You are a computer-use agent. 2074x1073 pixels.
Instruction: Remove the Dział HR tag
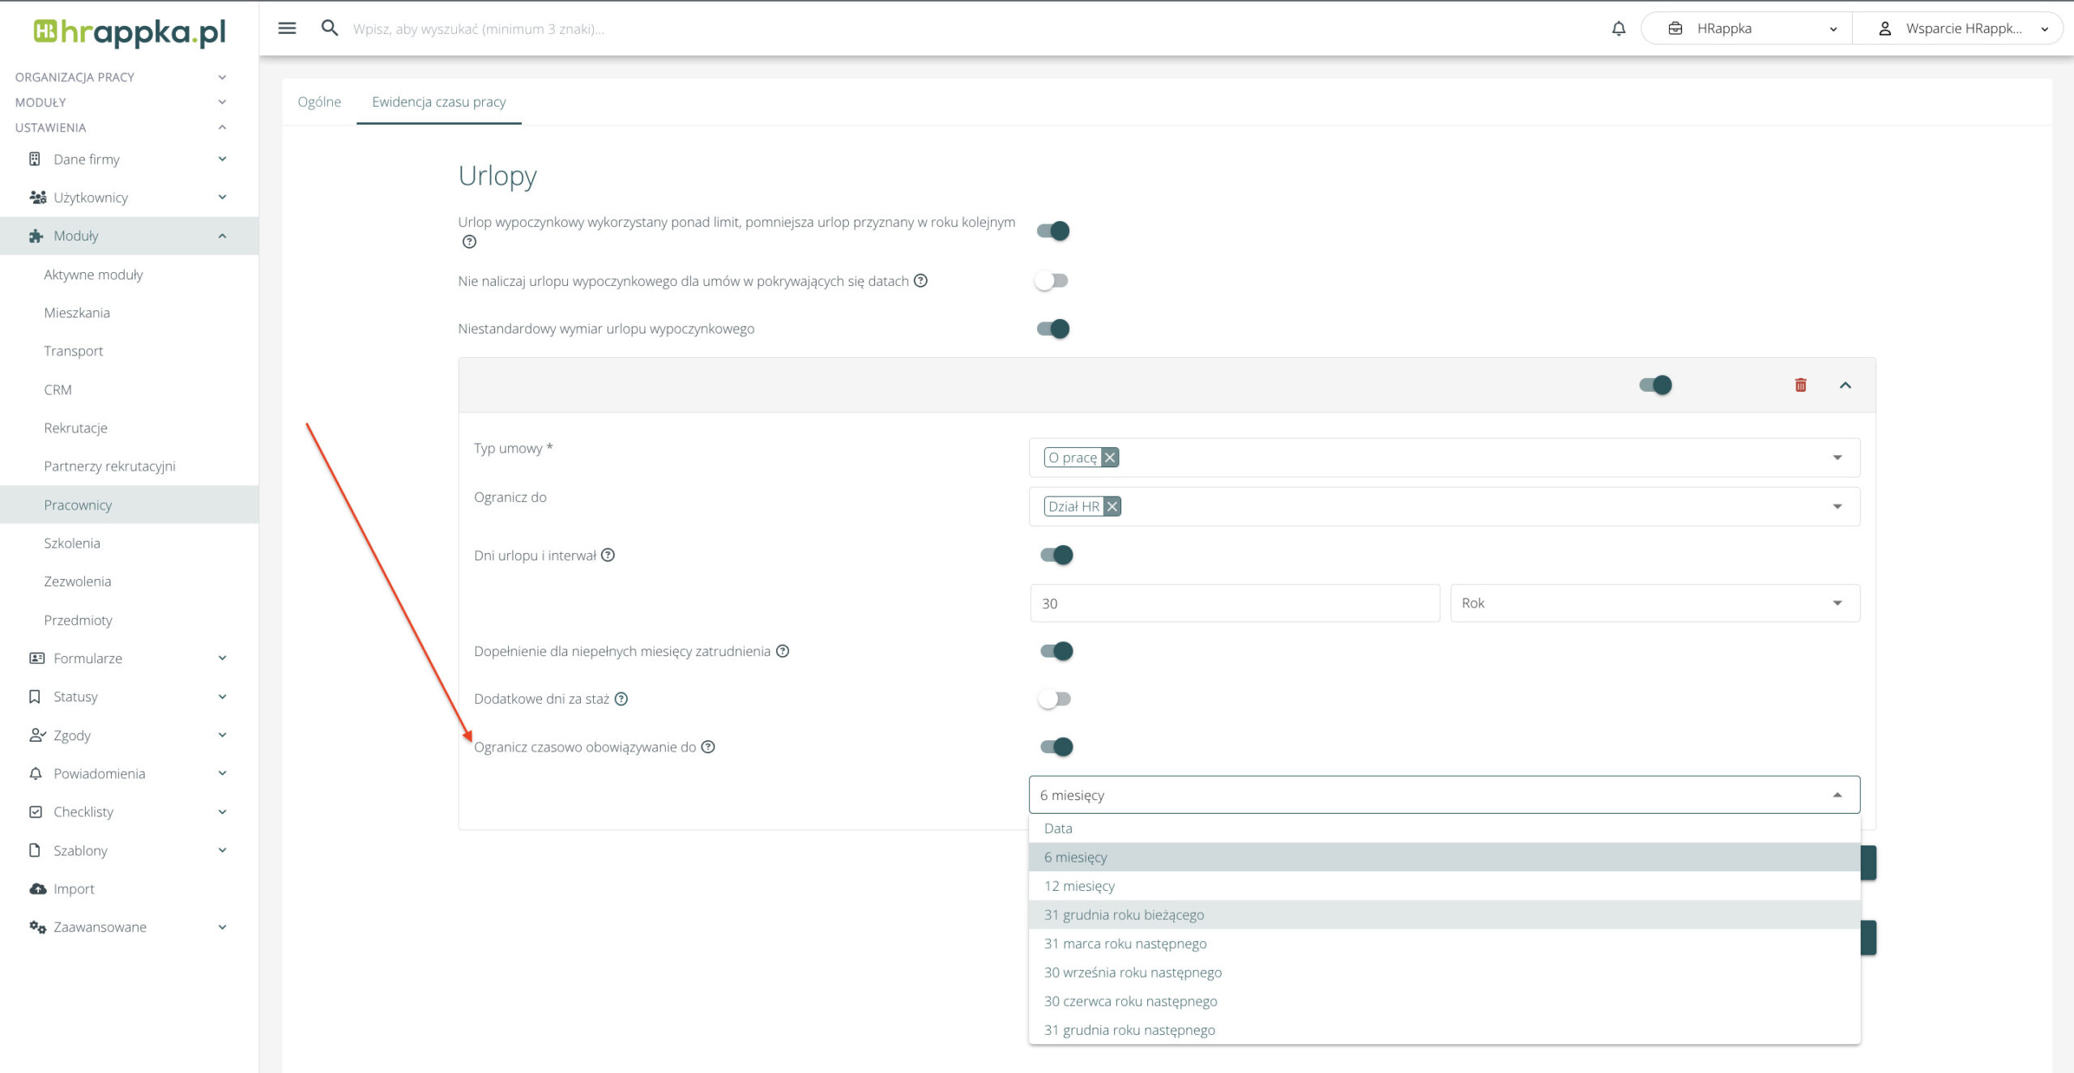tap(1112, 507)
